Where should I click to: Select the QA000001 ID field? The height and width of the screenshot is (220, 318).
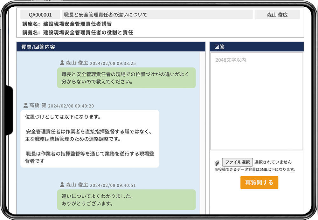[x=40, y=15]
